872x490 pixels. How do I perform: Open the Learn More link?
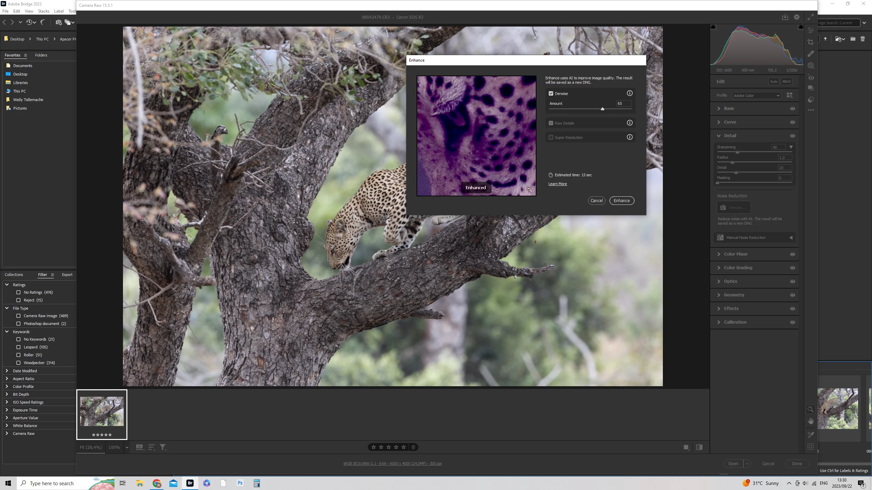click(x=557, y=184)
